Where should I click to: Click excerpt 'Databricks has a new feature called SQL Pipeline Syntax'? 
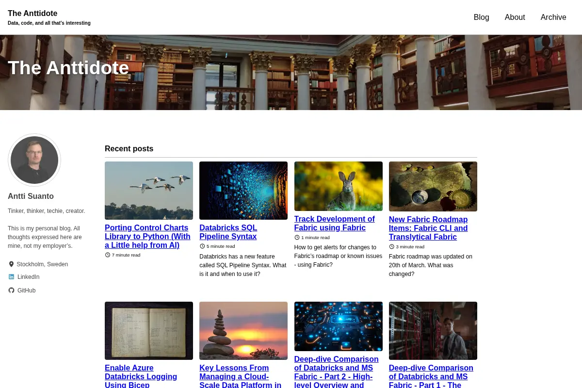click(x=243, y=265)
